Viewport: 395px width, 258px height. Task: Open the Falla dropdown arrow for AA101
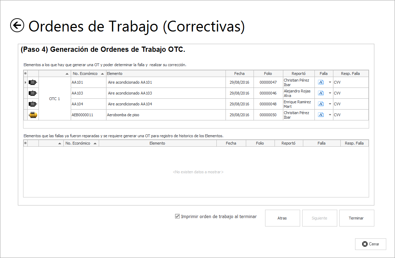pos(330,83)
